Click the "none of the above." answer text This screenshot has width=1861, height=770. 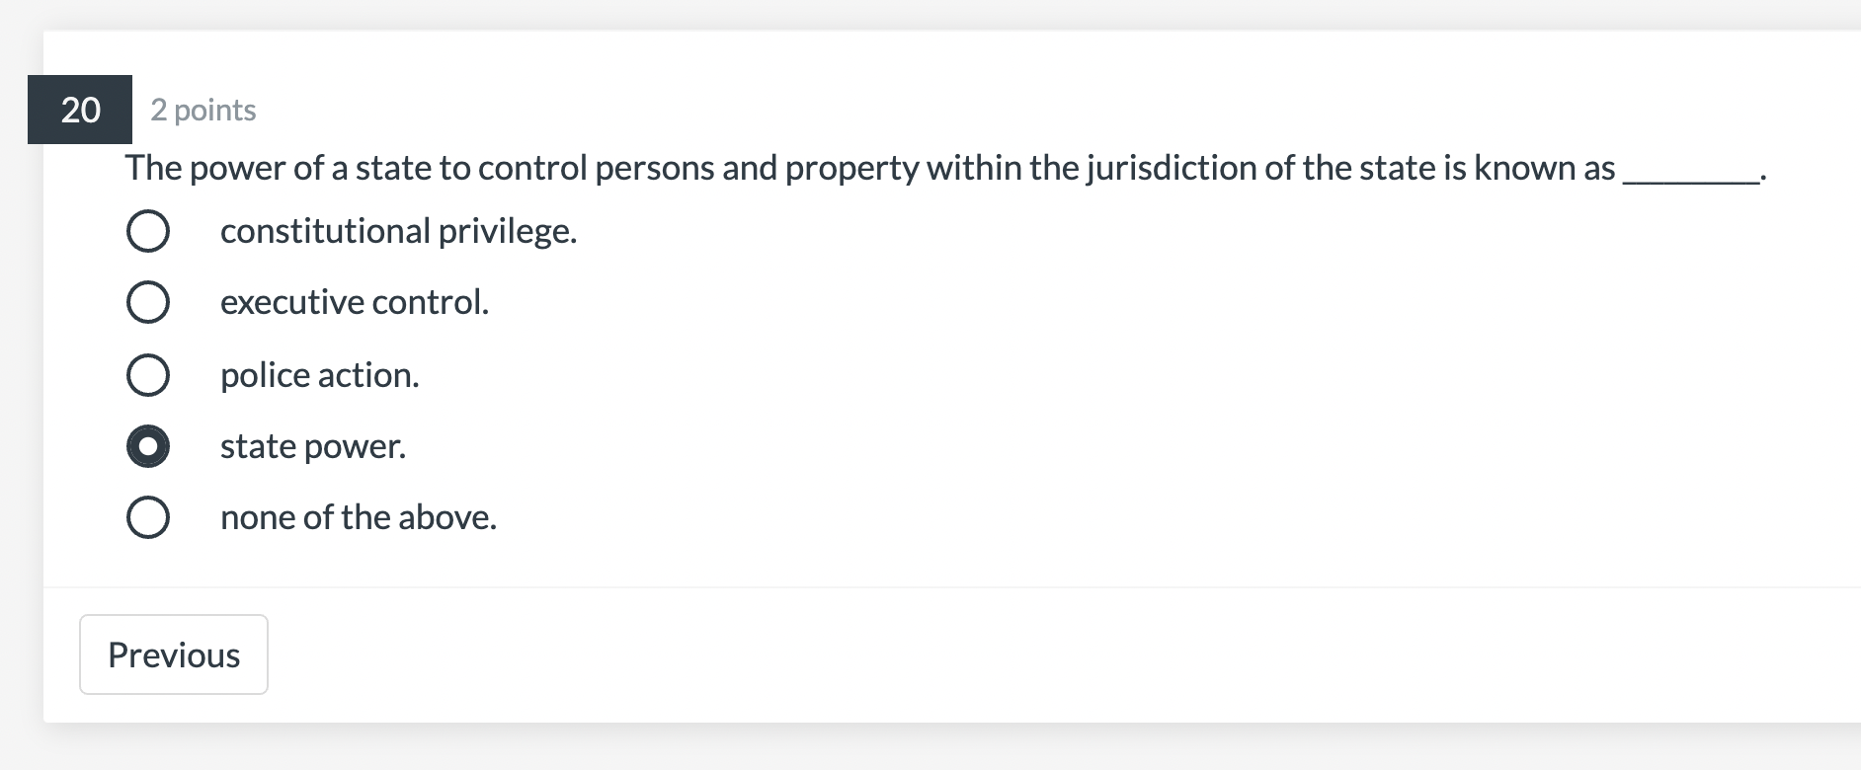[x=359, y=515]
